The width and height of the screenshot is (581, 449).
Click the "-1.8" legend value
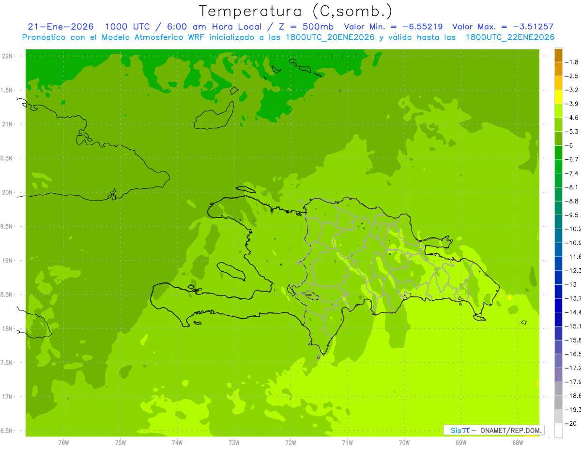(572, 62)
